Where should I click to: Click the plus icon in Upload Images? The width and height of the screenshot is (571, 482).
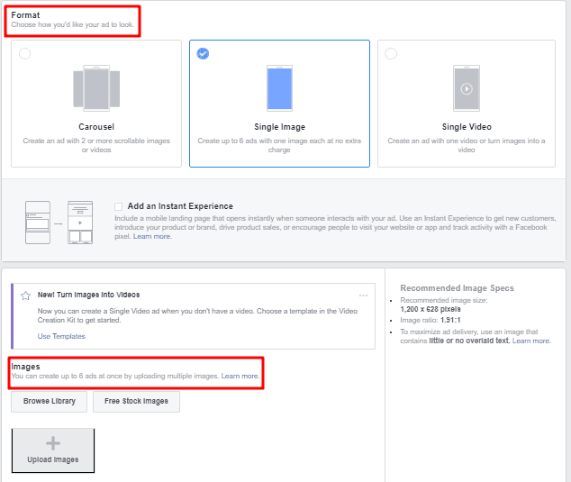point(53,443)
